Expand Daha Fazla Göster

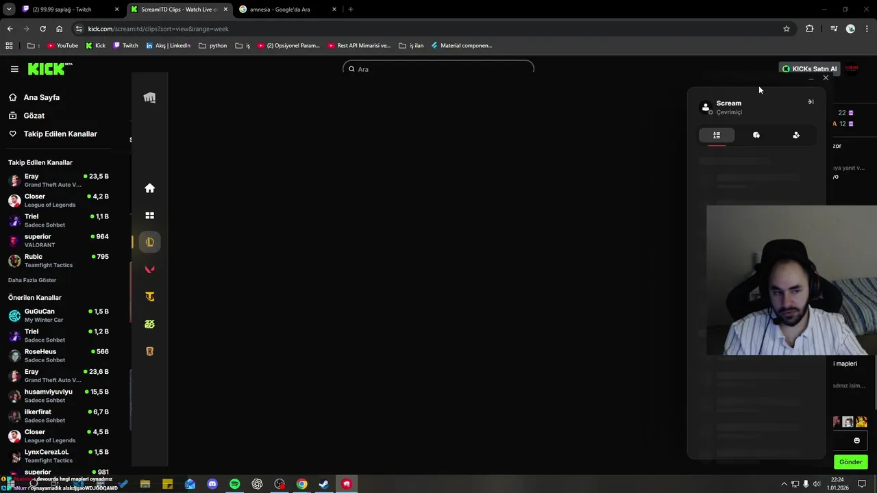(32, 280)
